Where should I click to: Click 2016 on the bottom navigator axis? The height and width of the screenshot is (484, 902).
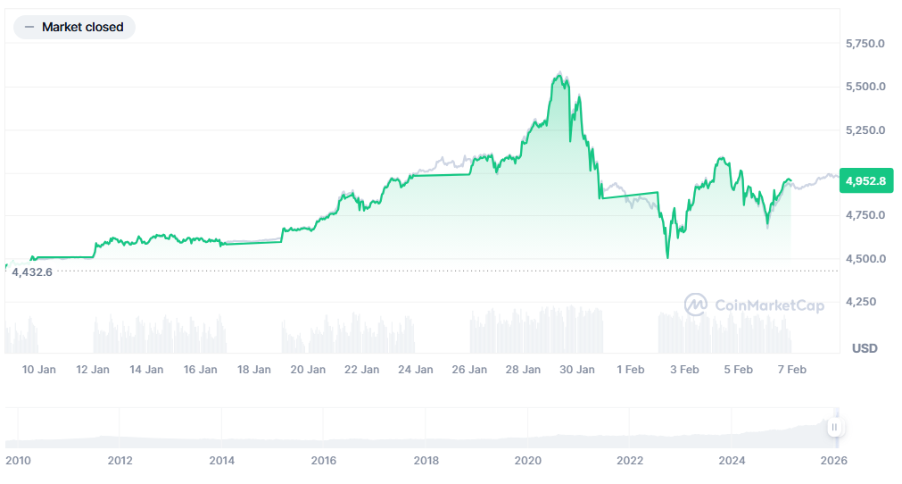click(324, 461)
